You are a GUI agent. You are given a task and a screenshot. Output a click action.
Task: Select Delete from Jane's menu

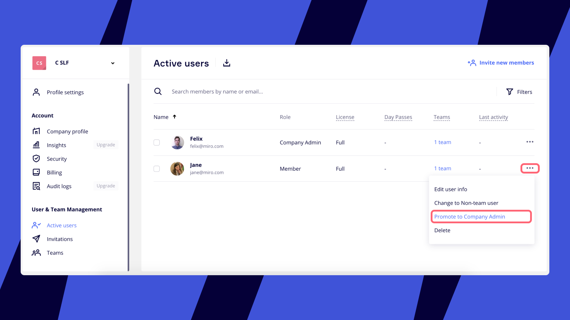442,230
